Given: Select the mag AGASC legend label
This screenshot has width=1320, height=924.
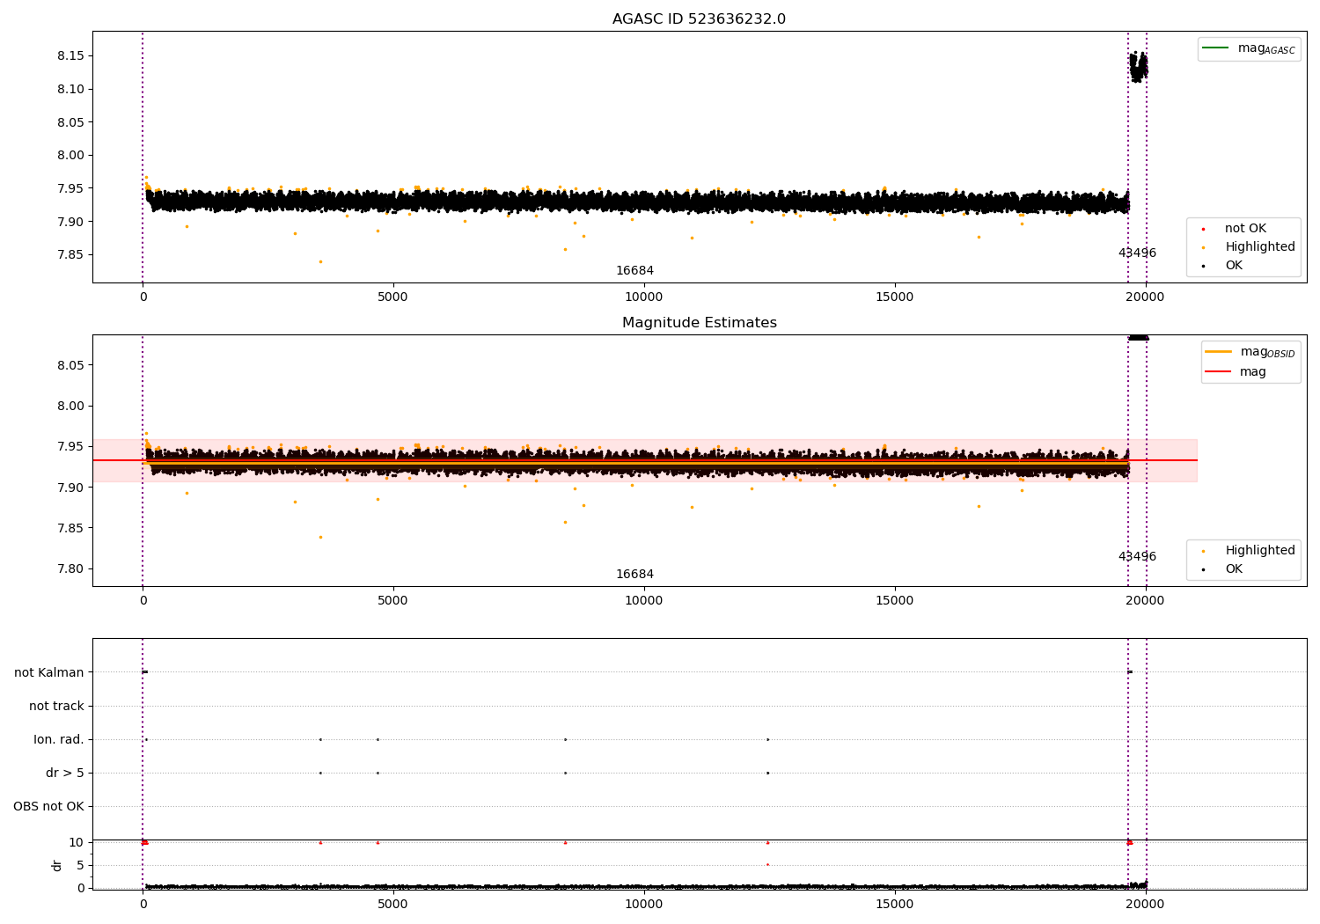Looking at the screenshot, I should (x=1266, y=48).
